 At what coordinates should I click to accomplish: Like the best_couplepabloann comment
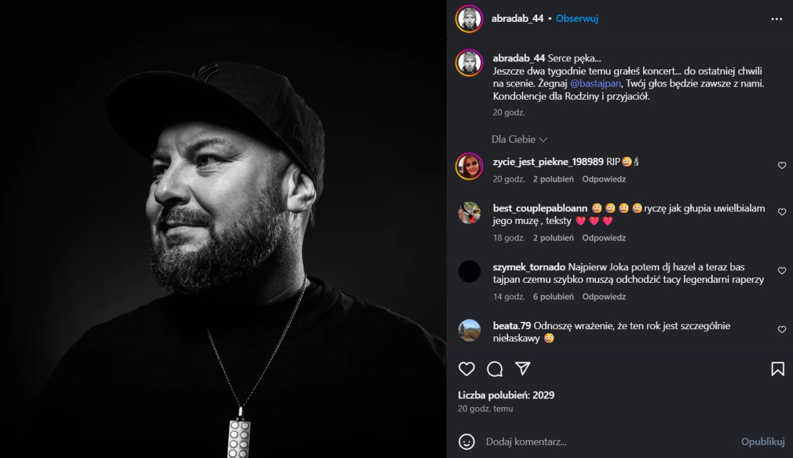coord(782,212)
